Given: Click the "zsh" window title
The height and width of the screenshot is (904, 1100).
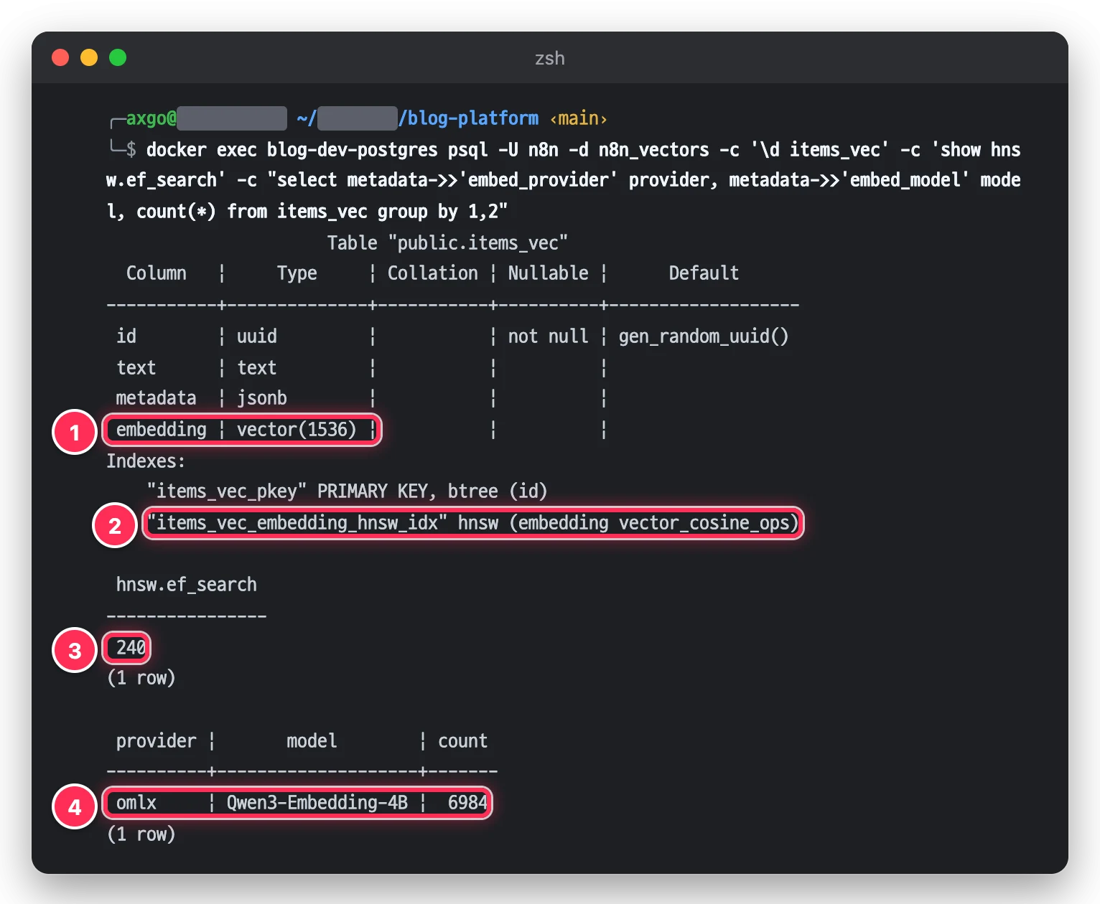Looking at the screenshot, I should click(x=550, y=58).
